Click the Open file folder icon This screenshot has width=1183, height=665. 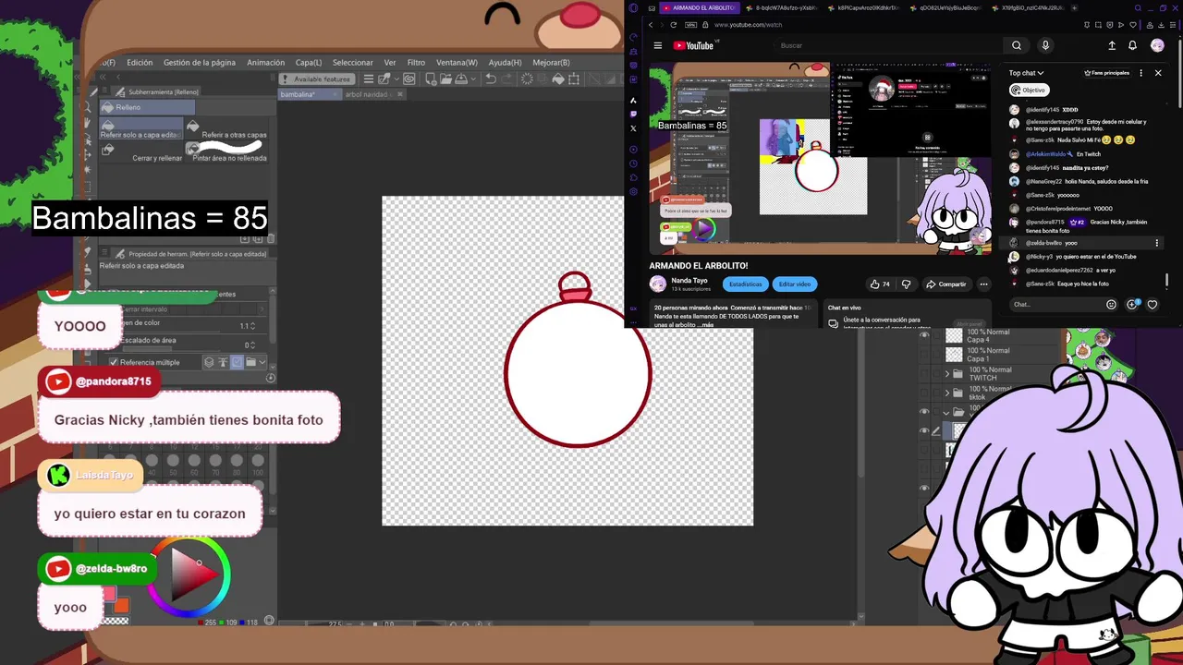[x=445, y=79]
